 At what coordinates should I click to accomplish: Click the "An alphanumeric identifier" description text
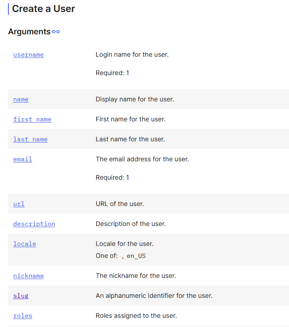coord(154,295)
